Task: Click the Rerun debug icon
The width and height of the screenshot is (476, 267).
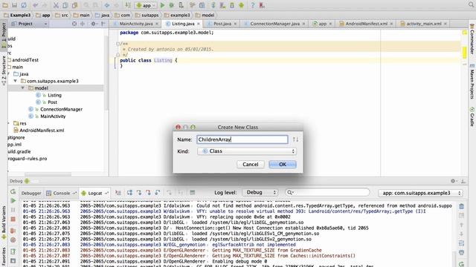Action: (13, 192)
